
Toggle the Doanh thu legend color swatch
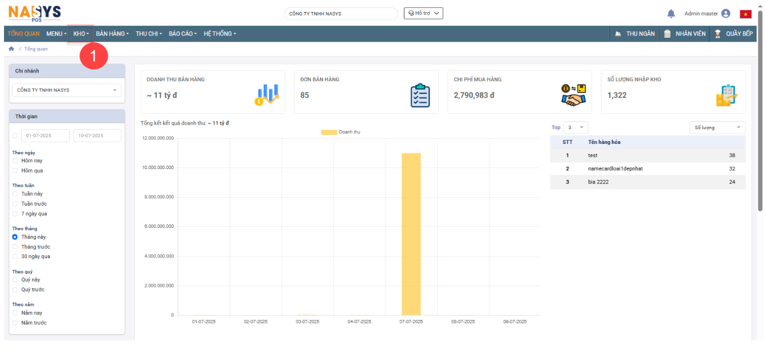[329, 132]
